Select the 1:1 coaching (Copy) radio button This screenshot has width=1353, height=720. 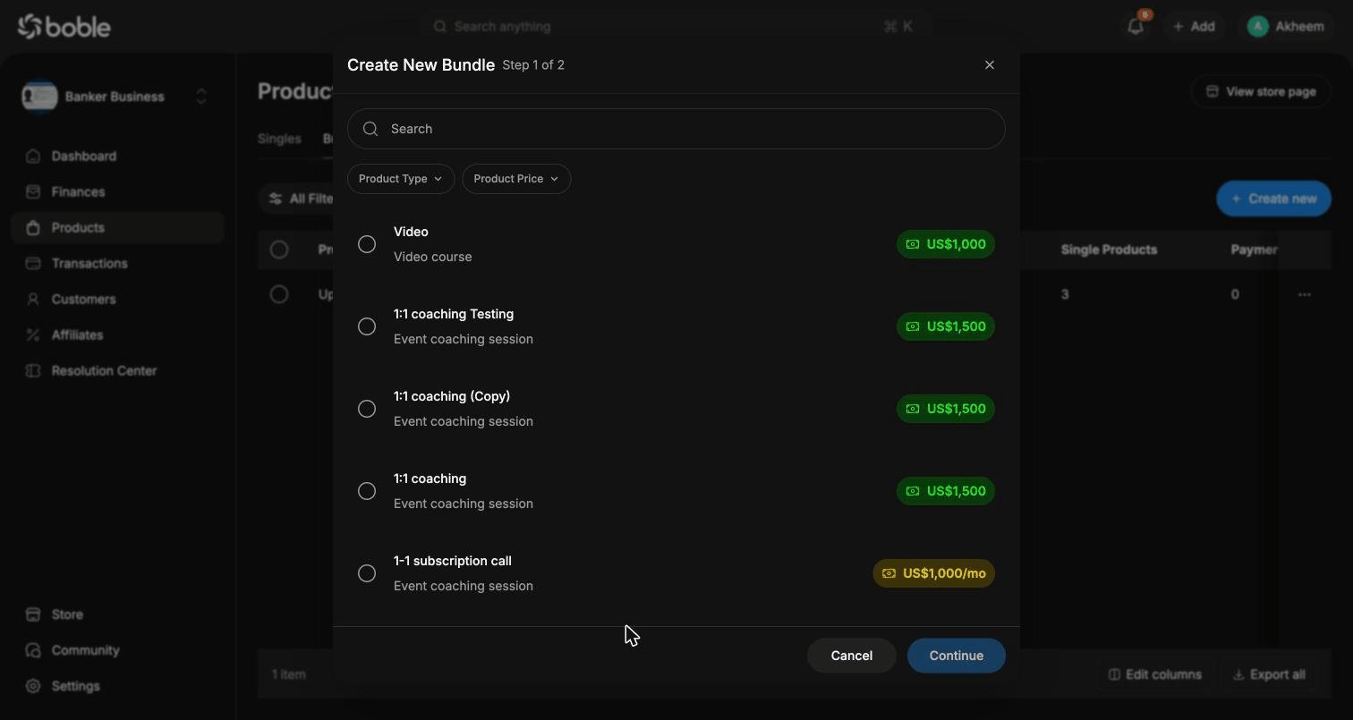click(x=367, y=409)
